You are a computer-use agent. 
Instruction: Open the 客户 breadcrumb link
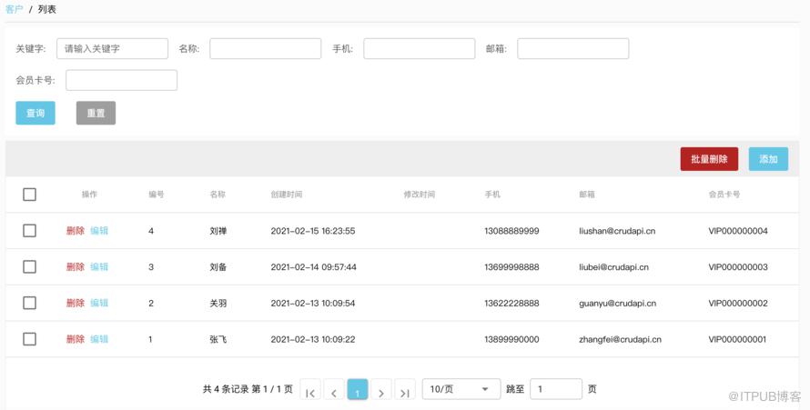point(14,9)
